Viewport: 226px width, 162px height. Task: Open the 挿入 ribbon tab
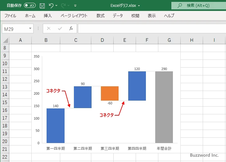[48, 16]
